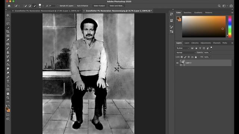The height and width of the screenshot is (134, 239).
Task: Switch to the Swatches tab
Action: 187,13
